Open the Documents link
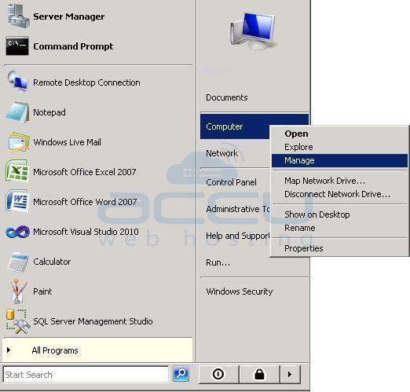410x392 pixels. [x=227, y=97]
